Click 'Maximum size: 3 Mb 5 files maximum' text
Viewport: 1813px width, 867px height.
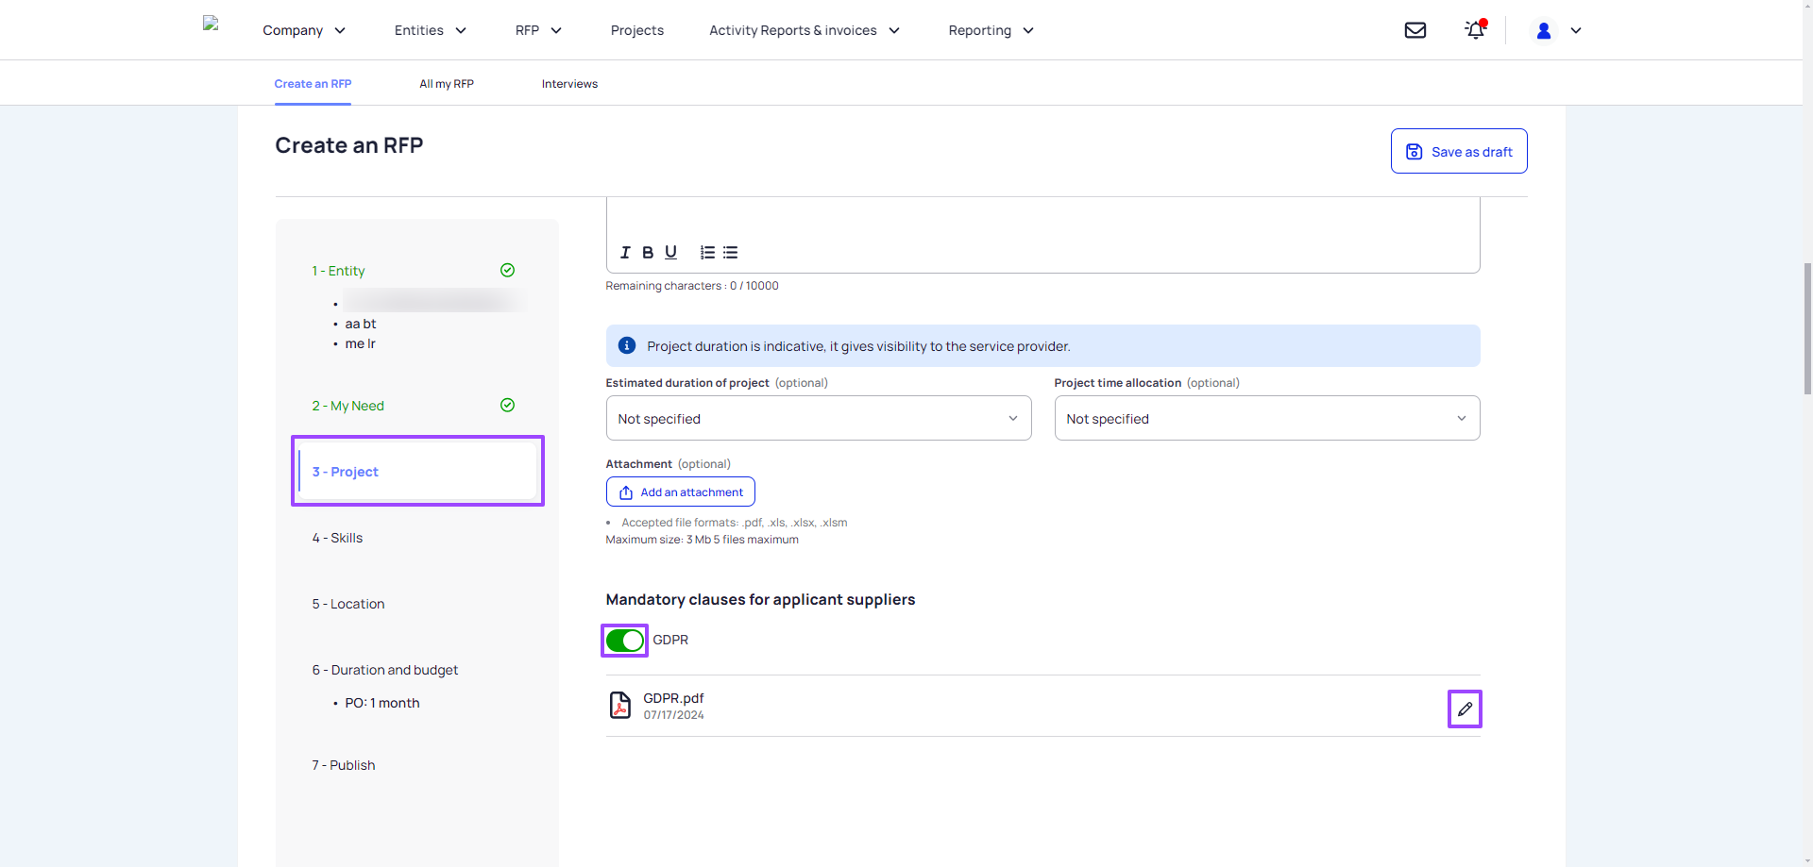click(x=702, y=540)
